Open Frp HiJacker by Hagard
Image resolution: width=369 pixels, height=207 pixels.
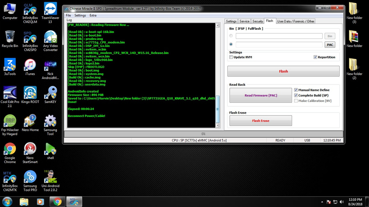pyautogui.click(x=10, y=125)
